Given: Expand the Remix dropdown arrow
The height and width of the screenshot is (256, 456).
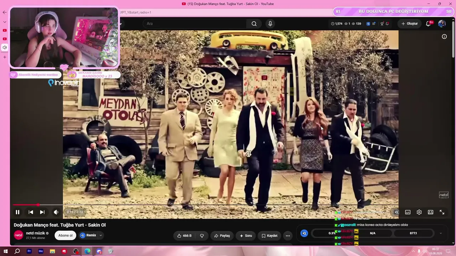Looking at the screenshot, I should 100,235.
